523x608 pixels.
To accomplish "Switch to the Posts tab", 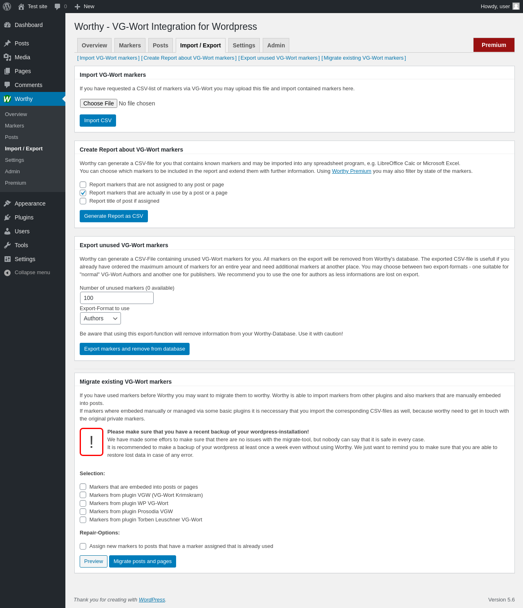I will 161,45.
